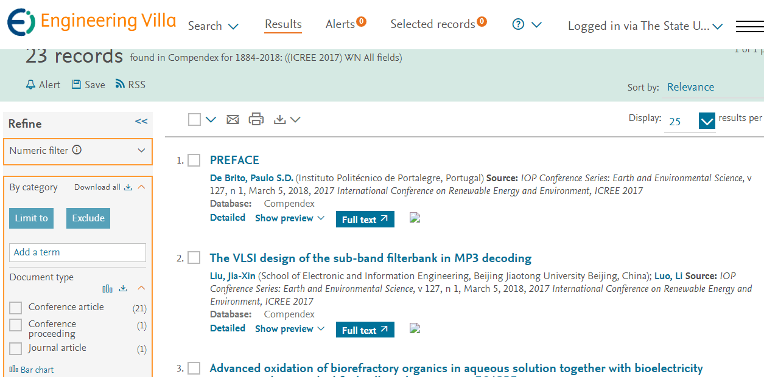The height and width of the screenshot is (377, 764).
Task: Collapse the Document type section chevron
Action: 141,288
